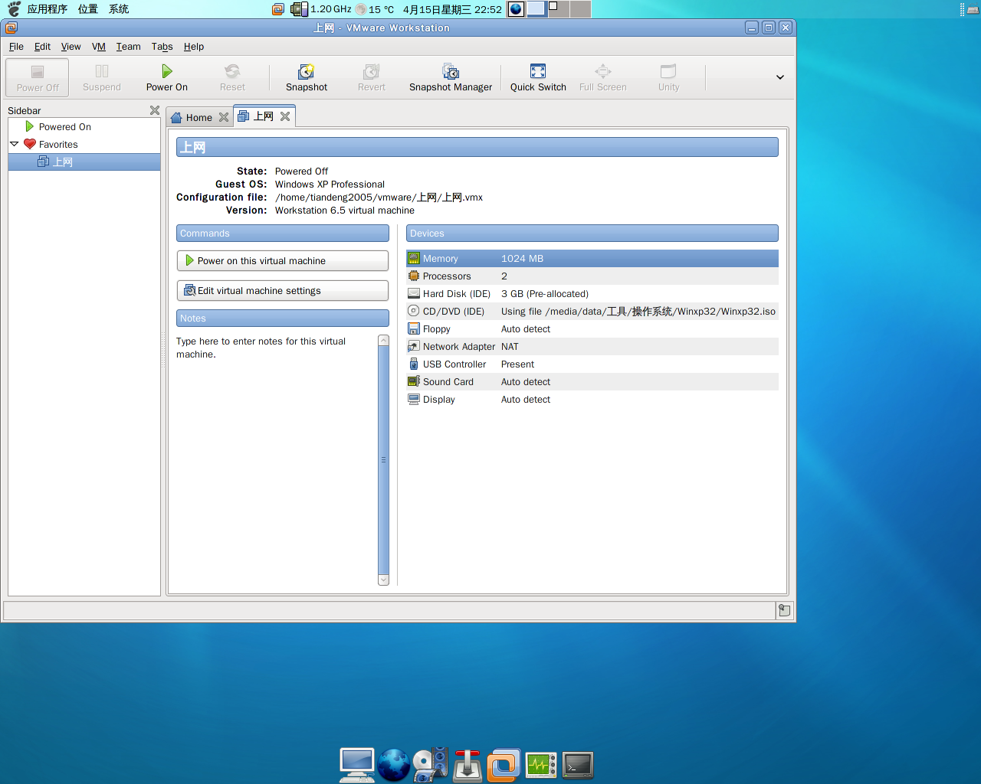This screenshot has width=981, height=784.
Task: Open the joystick game dock icon
Action: [468, 764]
